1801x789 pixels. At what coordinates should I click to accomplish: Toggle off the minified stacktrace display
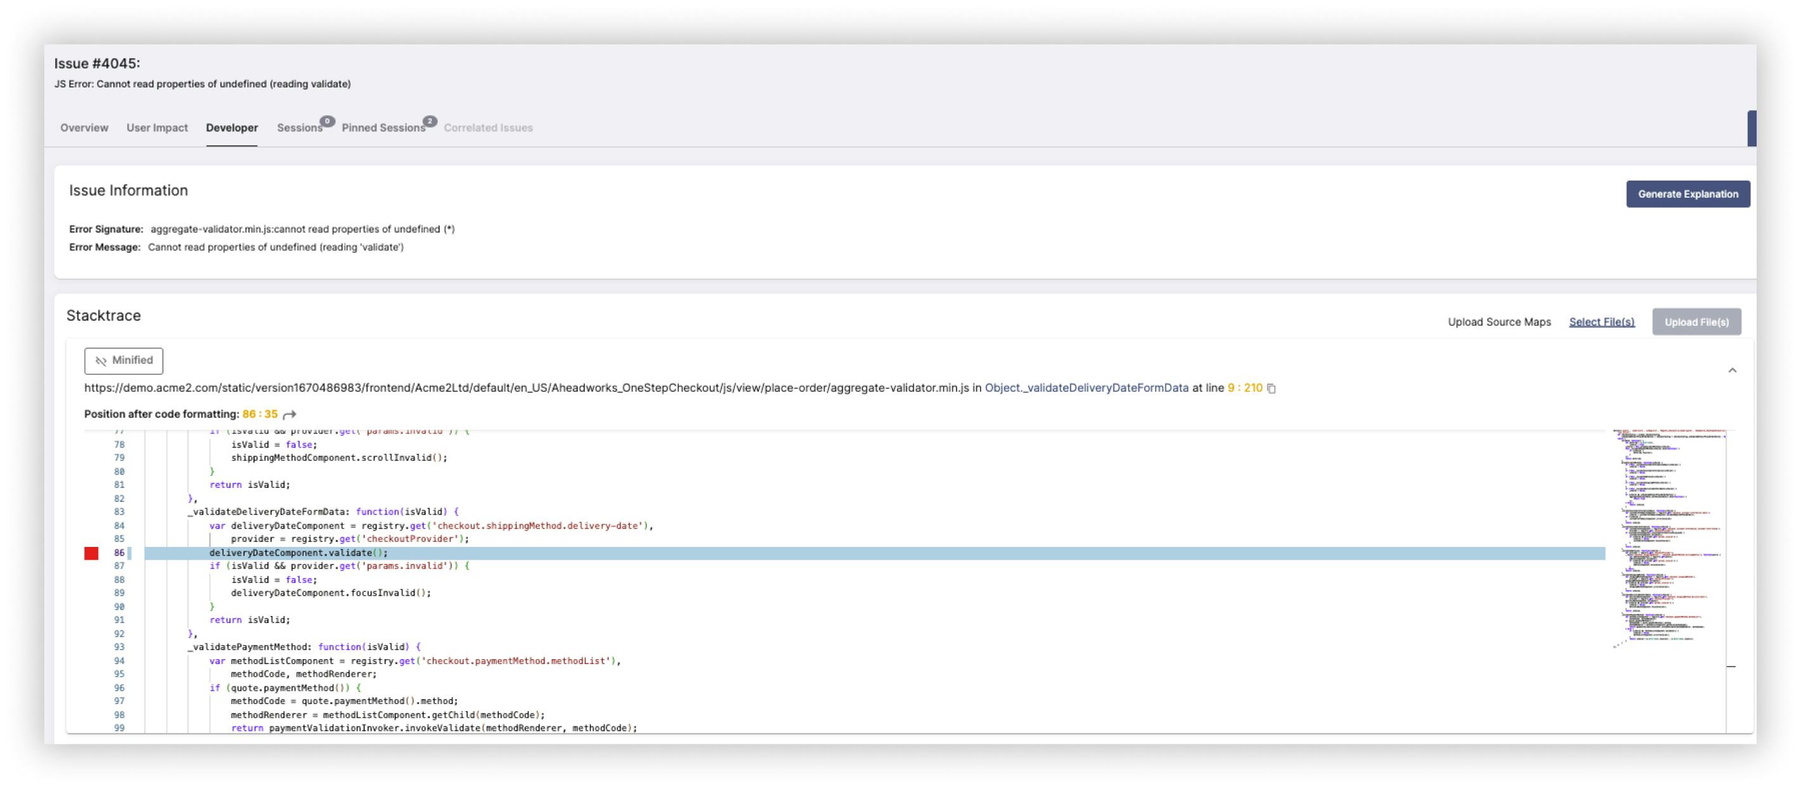(123, 361)
